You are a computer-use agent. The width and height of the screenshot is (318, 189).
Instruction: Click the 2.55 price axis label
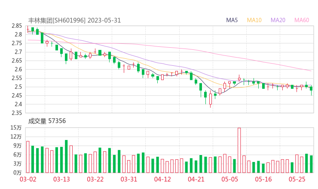(x=17, y=78)
